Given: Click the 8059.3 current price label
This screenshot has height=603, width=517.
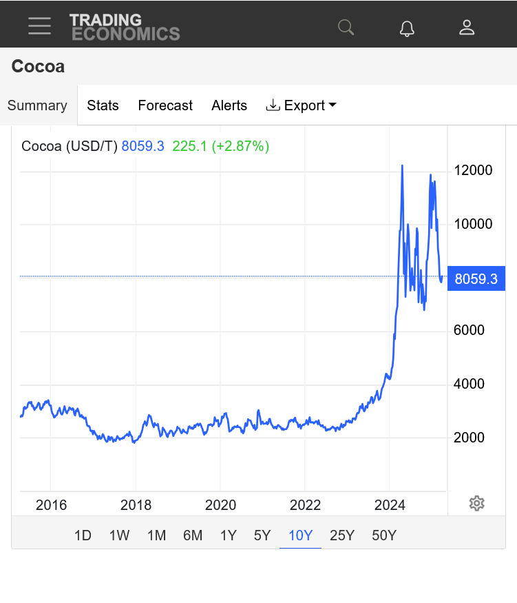Looking at the screenshot, I should [476, 278].
